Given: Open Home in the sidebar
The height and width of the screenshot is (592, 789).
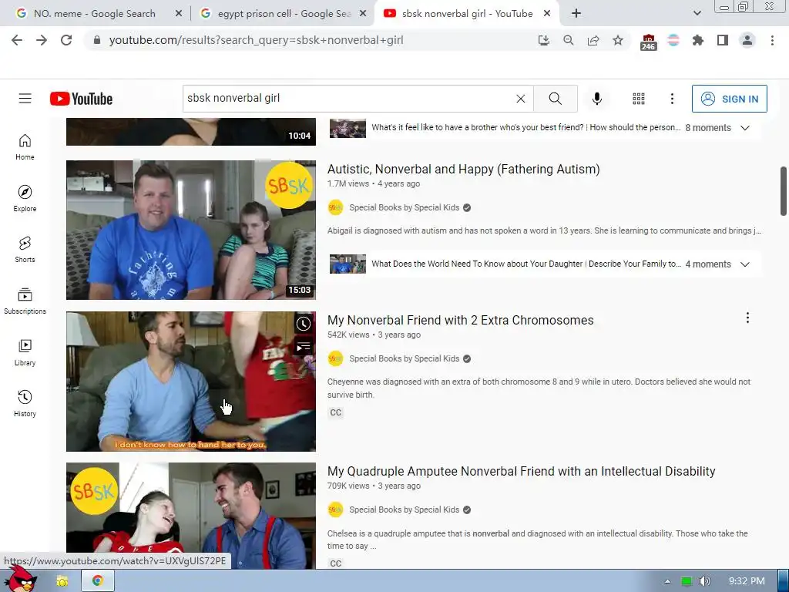Looking at the screenshot, I should pyautogui.click(x=25, y=147).
